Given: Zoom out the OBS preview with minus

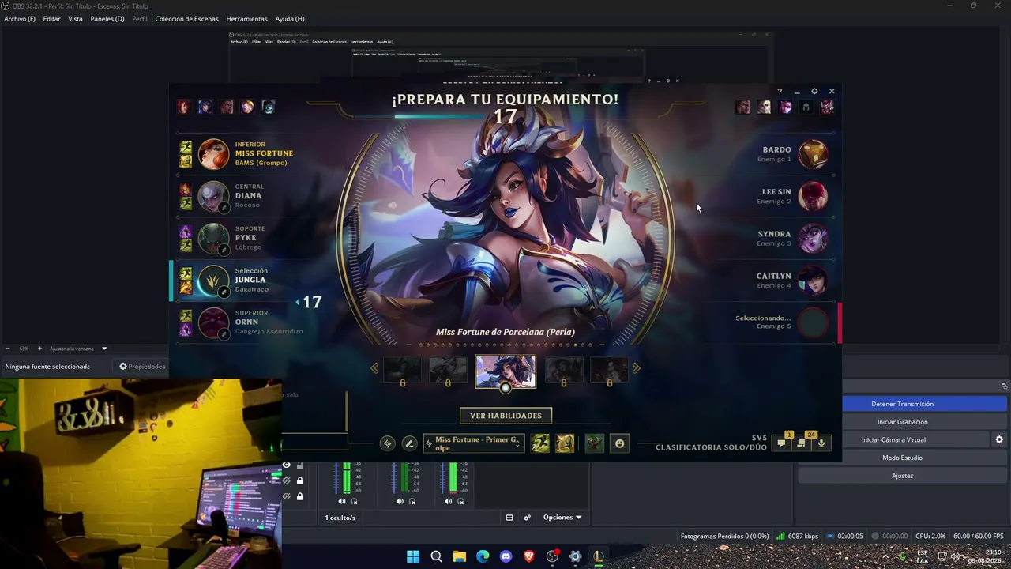Looking at the screenshot, I should (8, 349).
